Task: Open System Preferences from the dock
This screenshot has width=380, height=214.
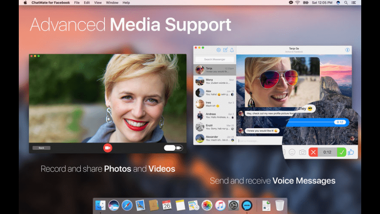Action: point(234,205)
